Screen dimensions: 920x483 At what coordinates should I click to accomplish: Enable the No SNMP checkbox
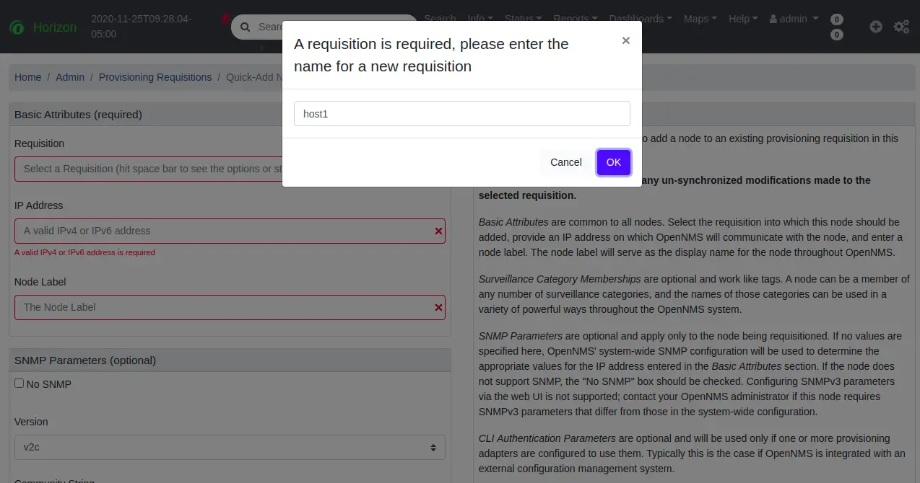coord(19,384)
